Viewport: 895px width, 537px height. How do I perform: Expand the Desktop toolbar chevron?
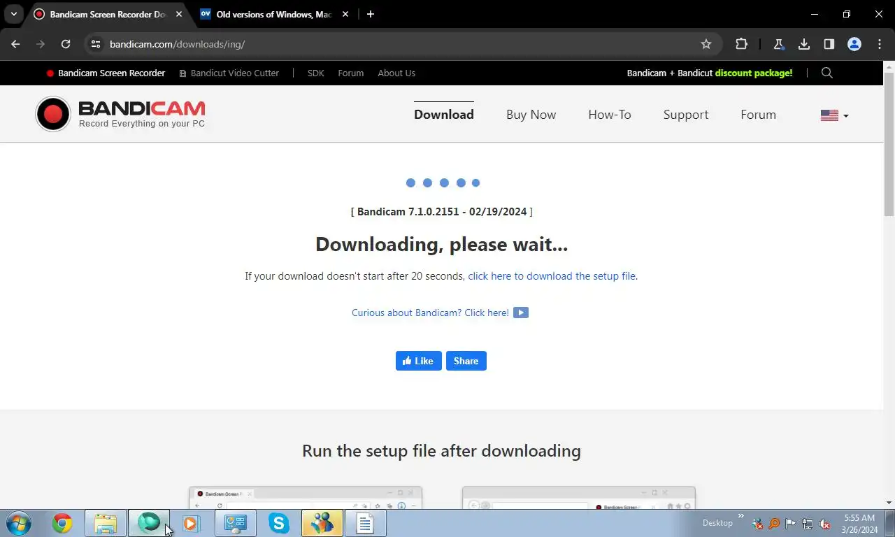click(x=741, y=517)
